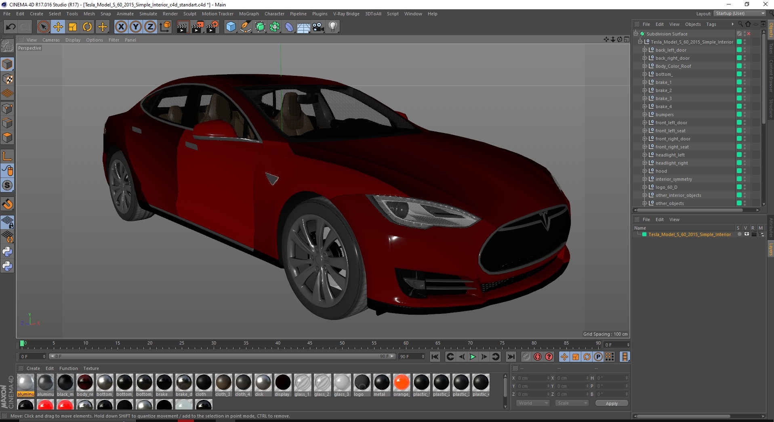Open material manager Create menu
The width and height of the screenshot is (774, 422).
pos(33,368)
